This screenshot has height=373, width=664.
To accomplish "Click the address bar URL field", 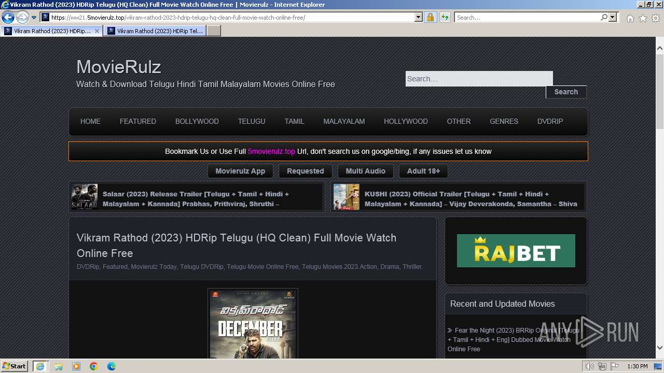I will [232, 18].
